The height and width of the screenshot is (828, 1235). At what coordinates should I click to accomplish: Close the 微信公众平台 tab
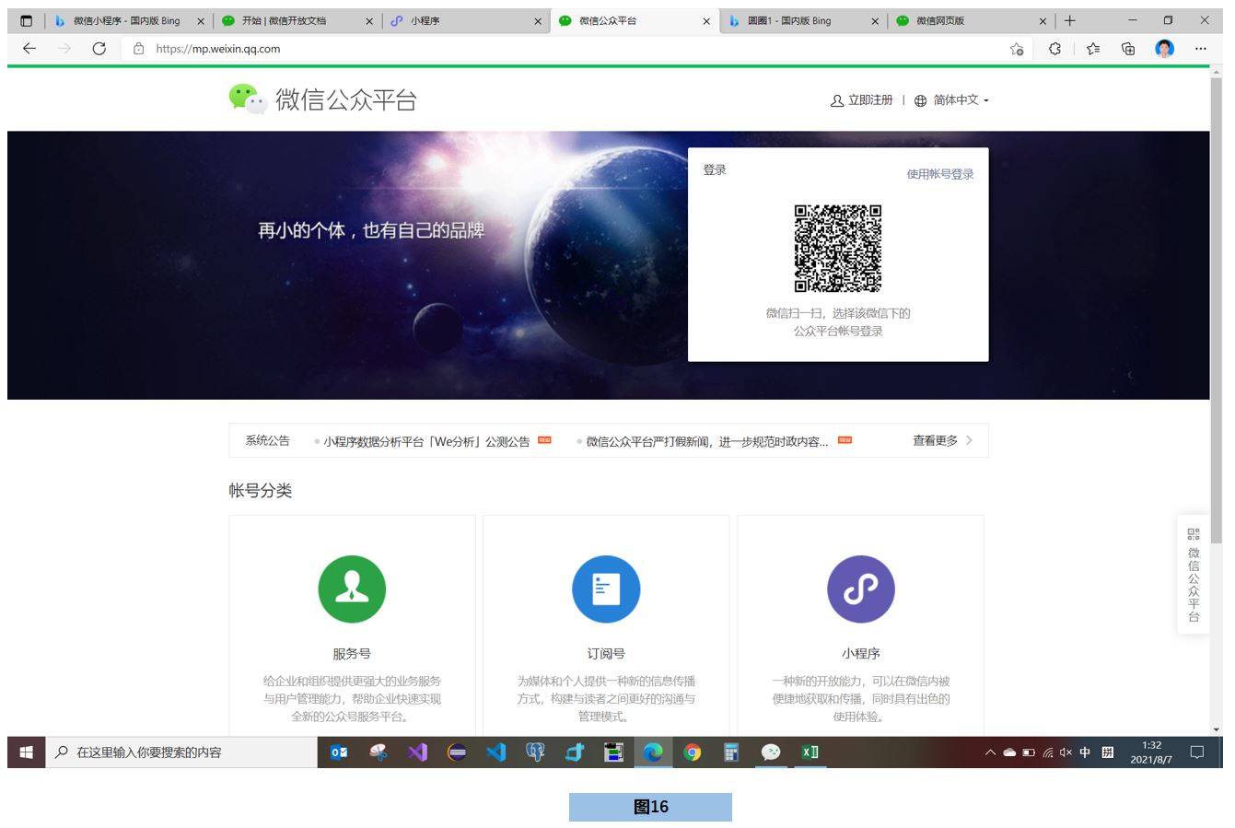click(706, 20)
